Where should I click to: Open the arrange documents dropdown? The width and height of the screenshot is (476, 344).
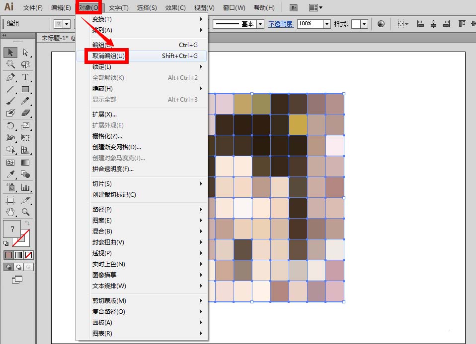click(x=316, y=8)
